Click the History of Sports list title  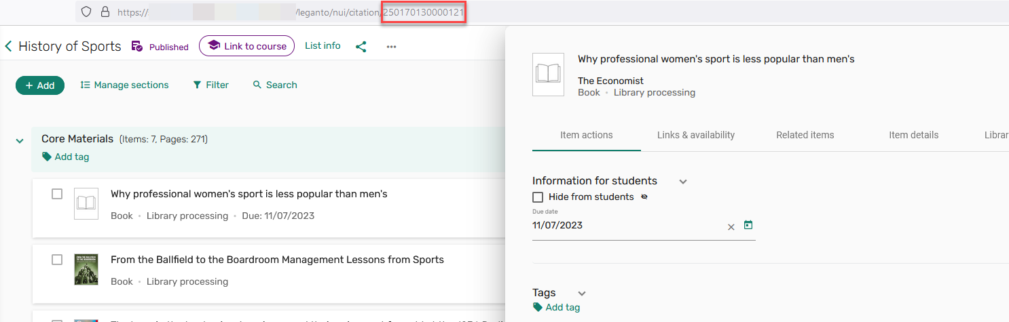pyautogui.click(x=70, y=46)
